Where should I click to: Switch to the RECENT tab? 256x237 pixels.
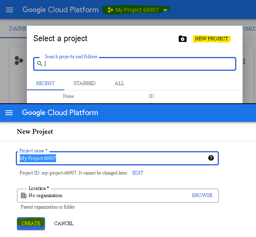click(x=45, y=83)
